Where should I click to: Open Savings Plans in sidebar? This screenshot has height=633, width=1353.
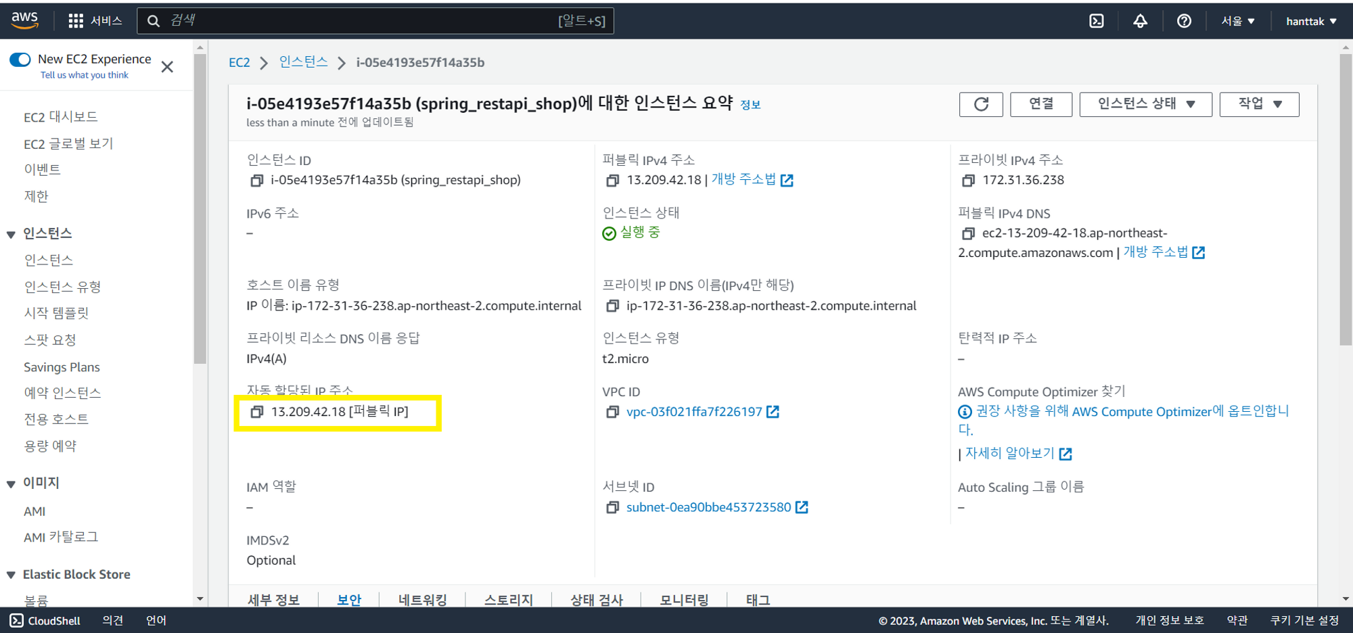[x=62, y=367]
